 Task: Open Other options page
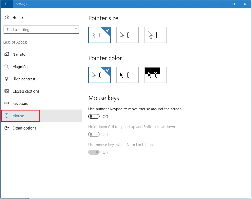(x=41, y=128)
